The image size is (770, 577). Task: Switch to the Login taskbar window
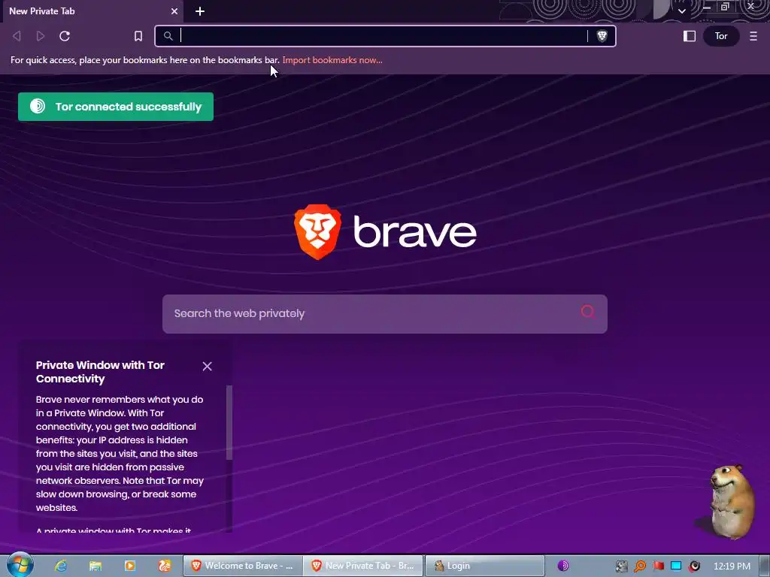484,566
